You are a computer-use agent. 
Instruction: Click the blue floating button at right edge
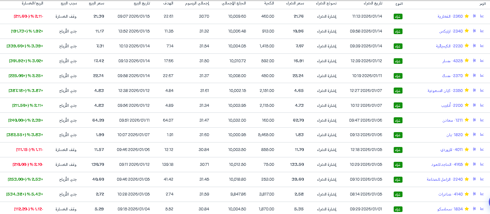(x=488, y=202)
